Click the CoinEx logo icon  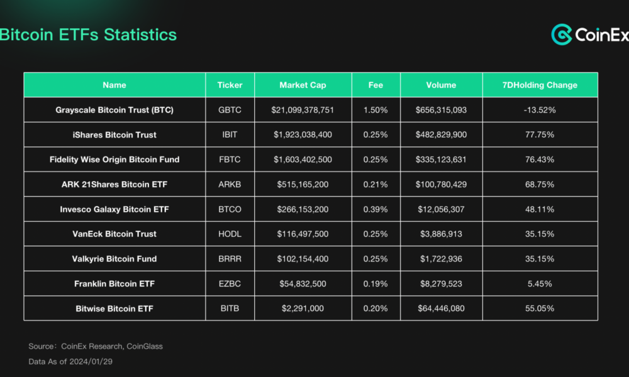[x=561, y=35]
